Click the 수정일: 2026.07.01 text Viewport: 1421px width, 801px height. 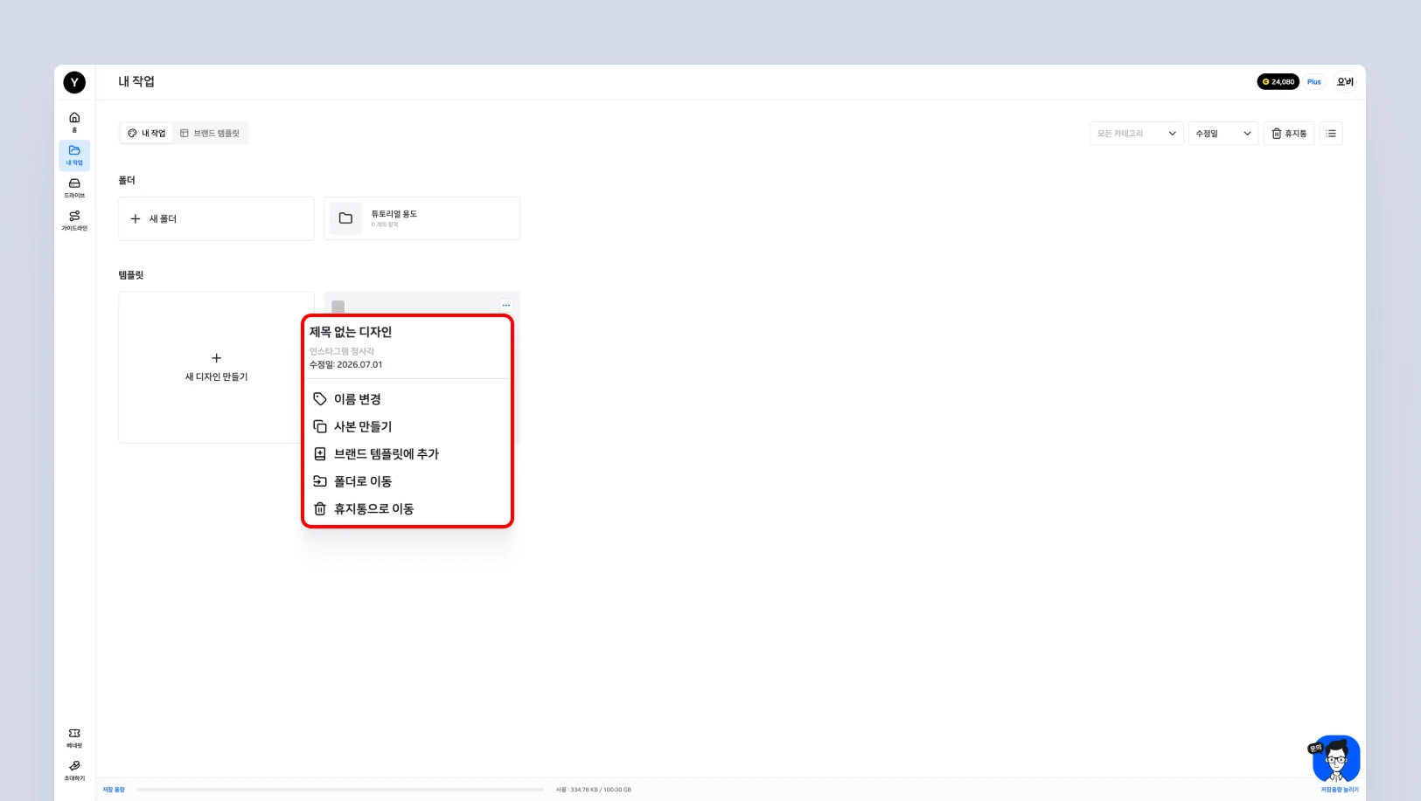(x=345, y=364)
